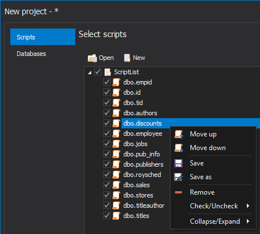
Task: Toggle the ScriptList root checkbox
Action: point(98,72)
